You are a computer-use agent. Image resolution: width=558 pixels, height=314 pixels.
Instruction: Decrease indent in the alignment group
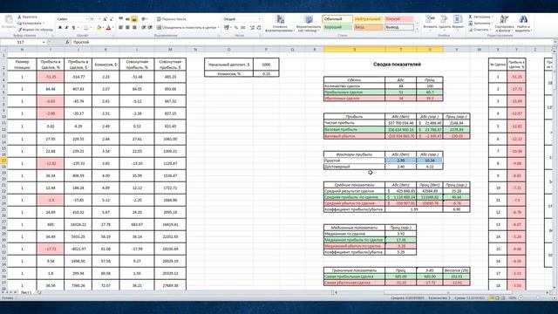(x=143, y=27)
